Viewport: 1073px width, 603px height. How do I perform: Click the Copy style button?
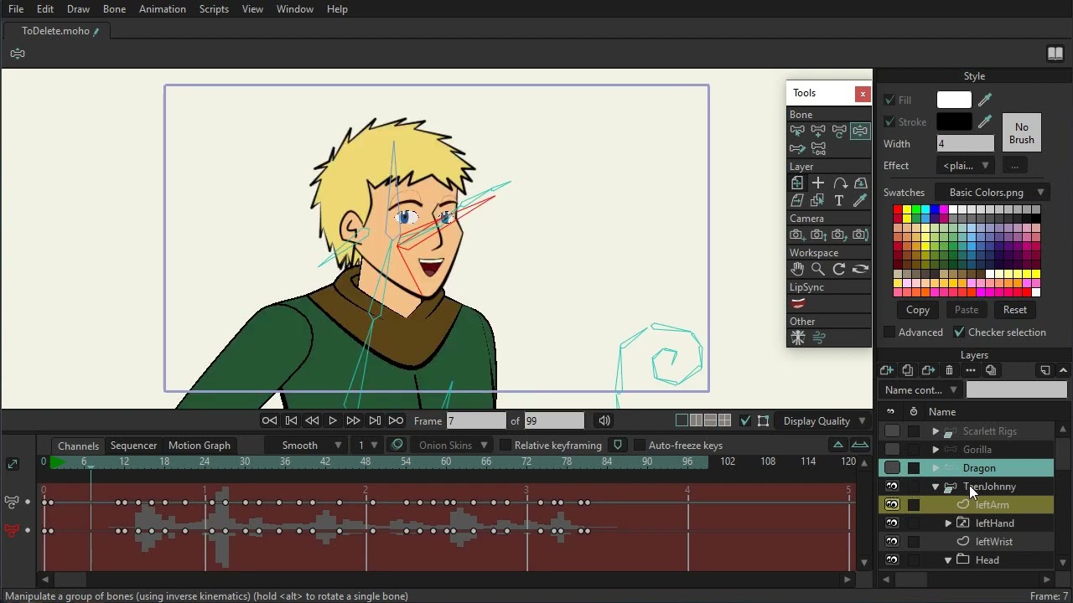coord(918,310)
